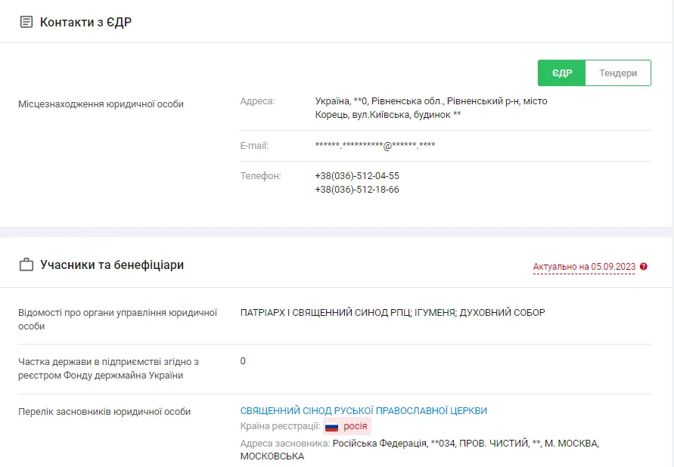The height and width of the screenshot is (467, 674).
Task: Open the СВЯЩЕННИЙ СІНОД РУСЬКОЇ ПРАВОСЛАВНОЇ ЦЕРКВИ link
Action: click(364, 410)
